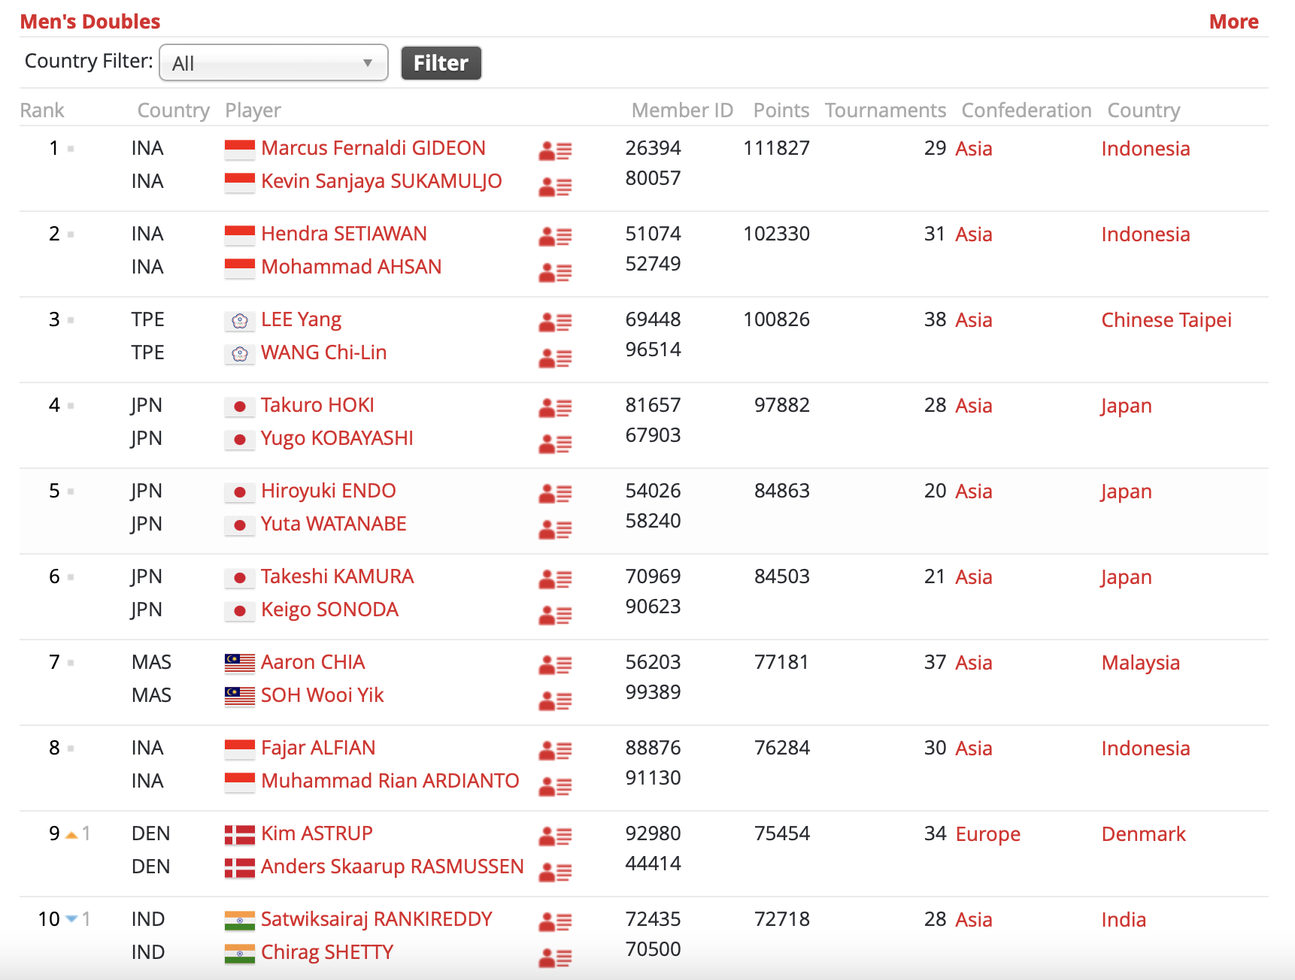Open the Country Filter dropdown

274,62
